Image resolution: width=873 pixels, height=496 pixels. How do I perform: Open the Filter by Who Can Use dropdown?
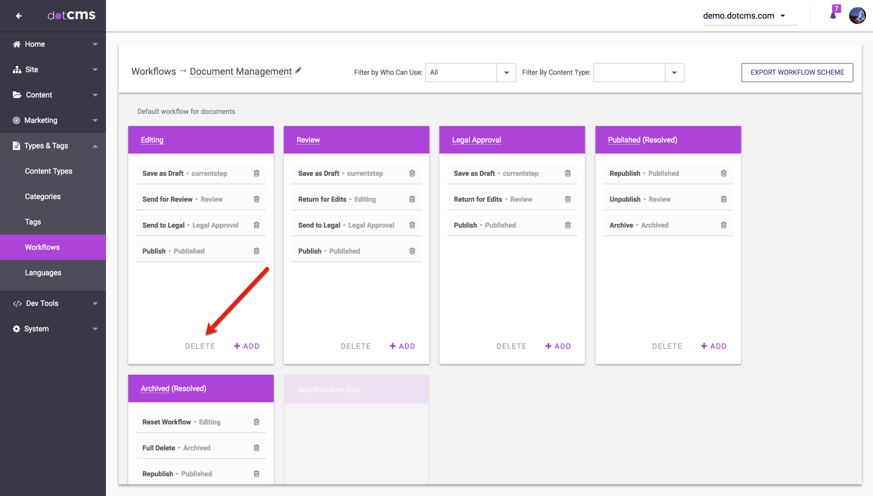click(x=506, y=73)
